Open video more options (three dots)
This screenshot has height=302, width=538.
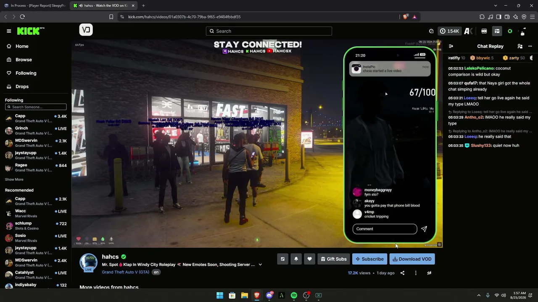point(416,273)
